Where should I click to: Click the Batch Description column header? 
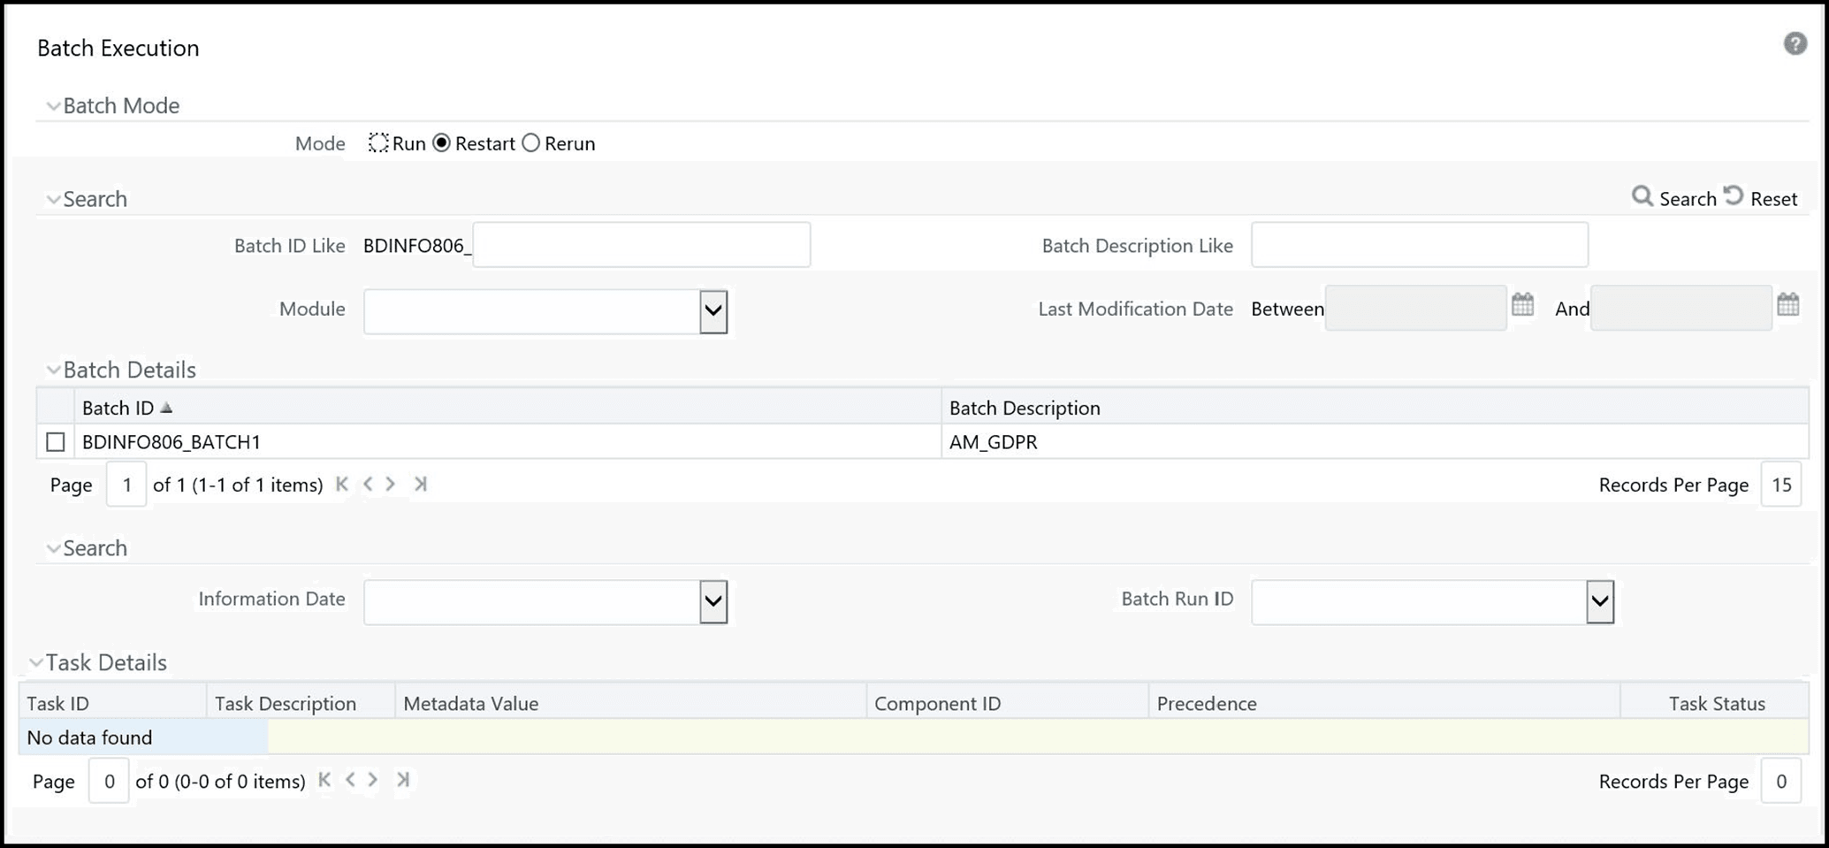point(1025,408)
